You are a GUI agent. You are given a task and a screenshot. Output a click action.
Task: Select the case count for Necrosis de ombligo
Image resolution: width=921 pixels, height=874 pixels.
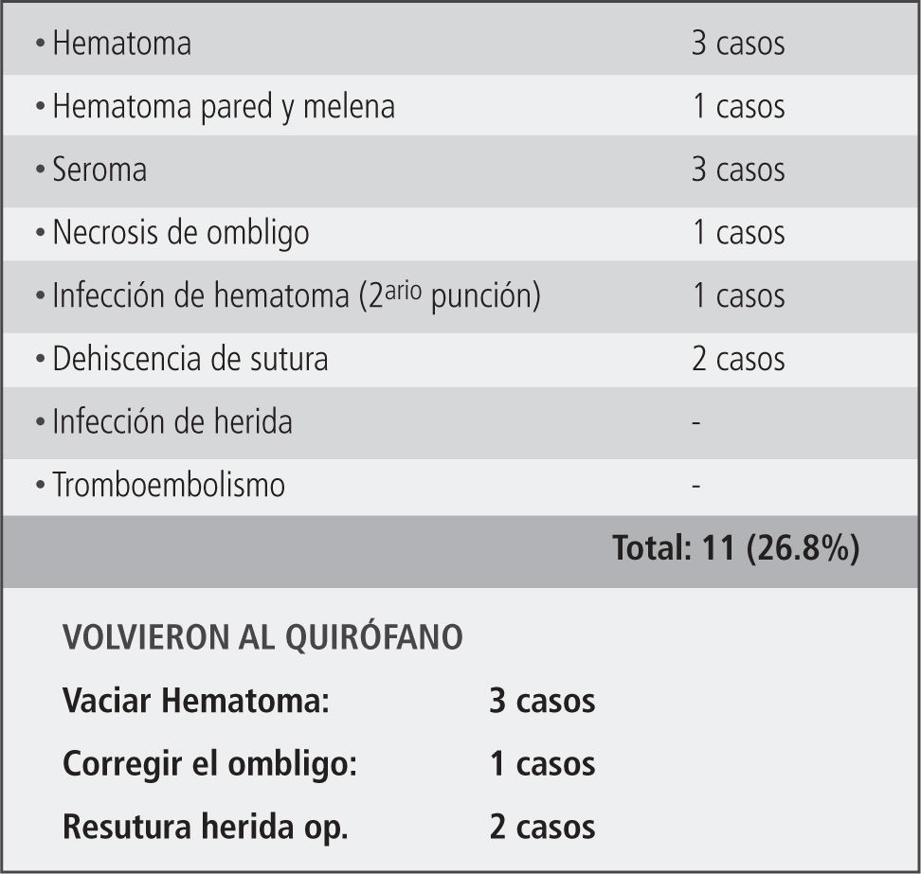[x=738, y=233]
